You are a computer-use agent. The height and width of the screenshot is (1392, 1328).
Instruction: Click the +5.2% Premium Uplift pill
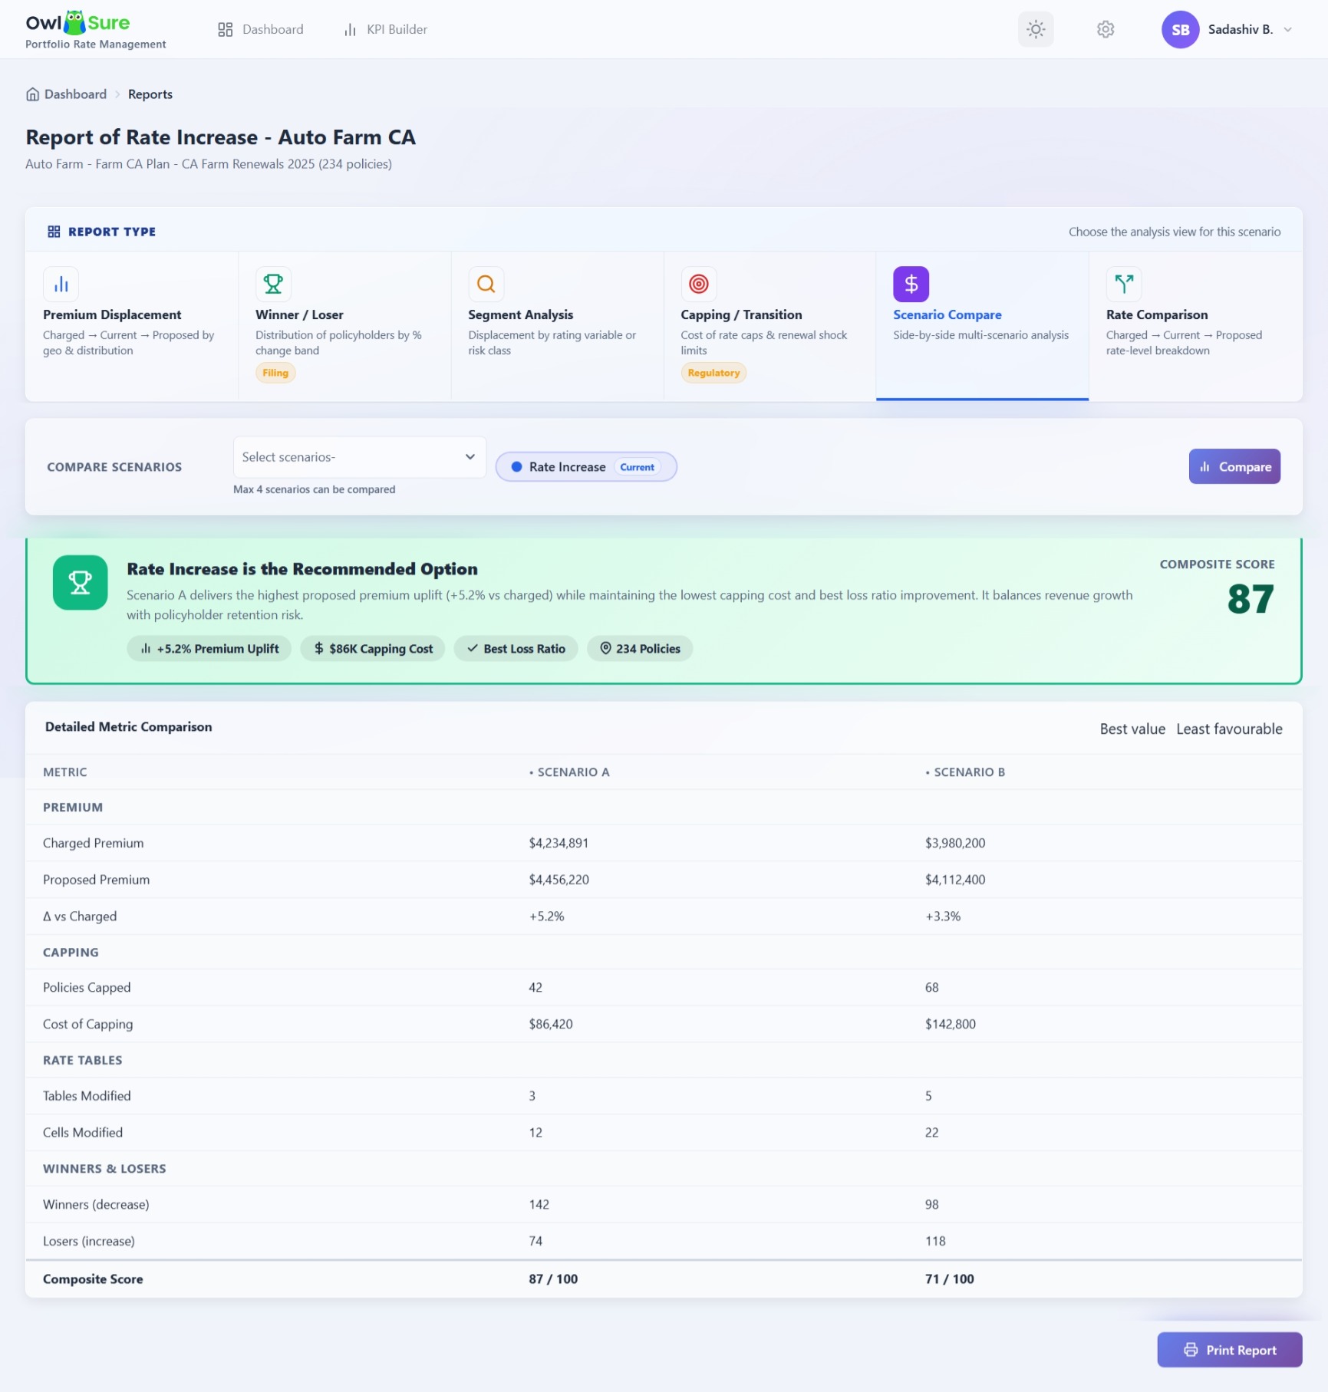coord(209,649)
